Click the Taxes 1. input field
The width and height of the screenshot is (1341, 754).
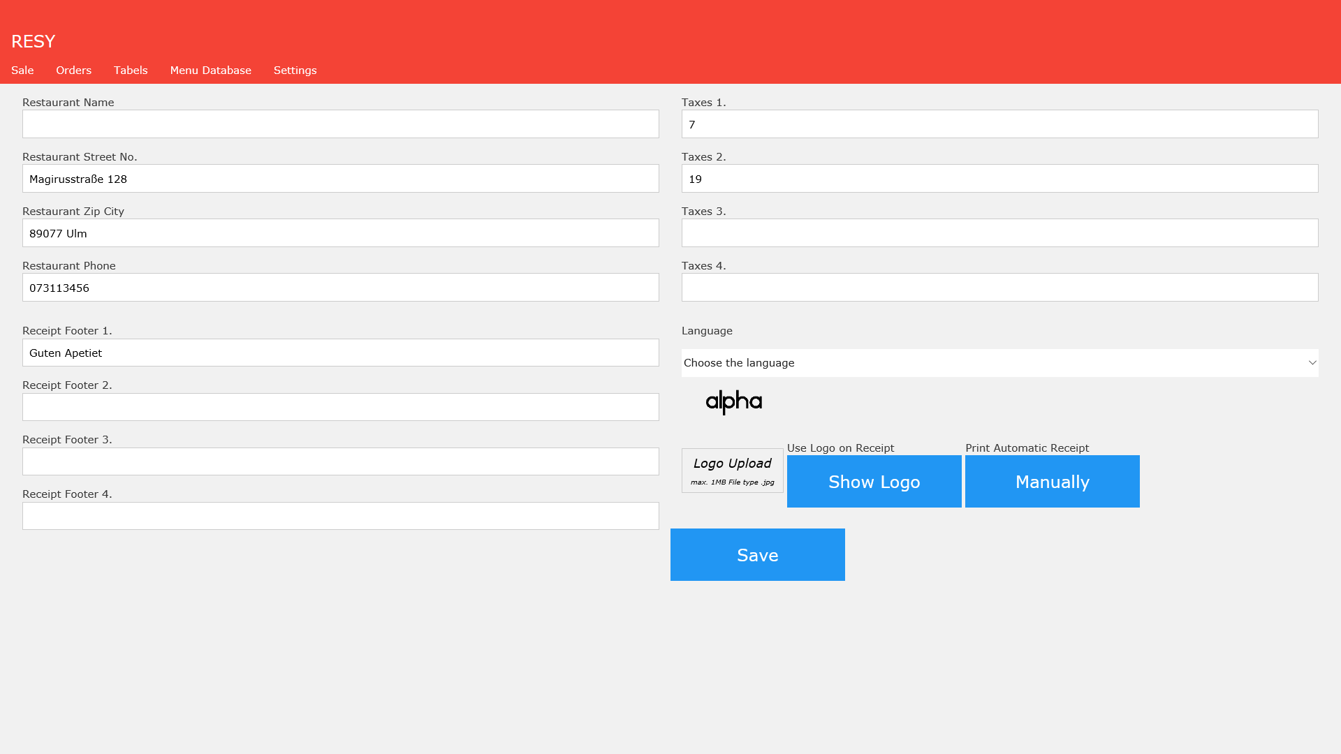[x=999, y=124]
